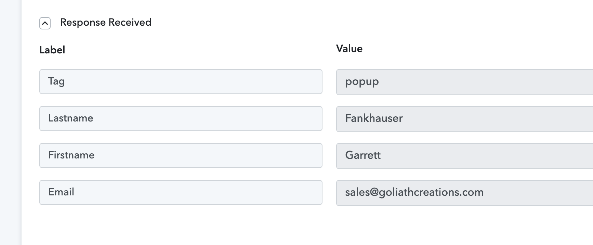Image resolution: width=593 pixels, height=245 pixels.
Task: Focus the Tag label field
Action: coord(181,81)
